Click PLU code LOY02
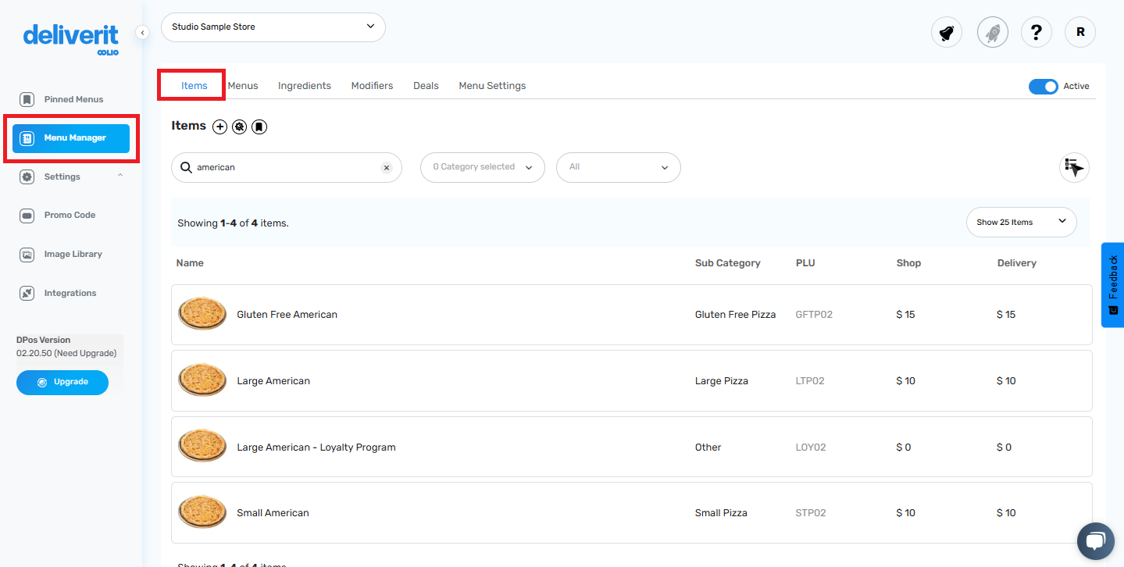This screenshot has width=1124, height=567. coord(811,448)
